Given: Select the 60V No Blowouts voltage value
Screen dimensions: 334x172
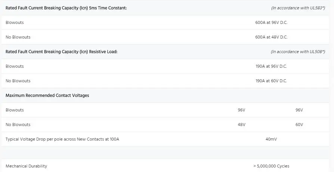Looking at the screenshot, I should pos(299,125).
